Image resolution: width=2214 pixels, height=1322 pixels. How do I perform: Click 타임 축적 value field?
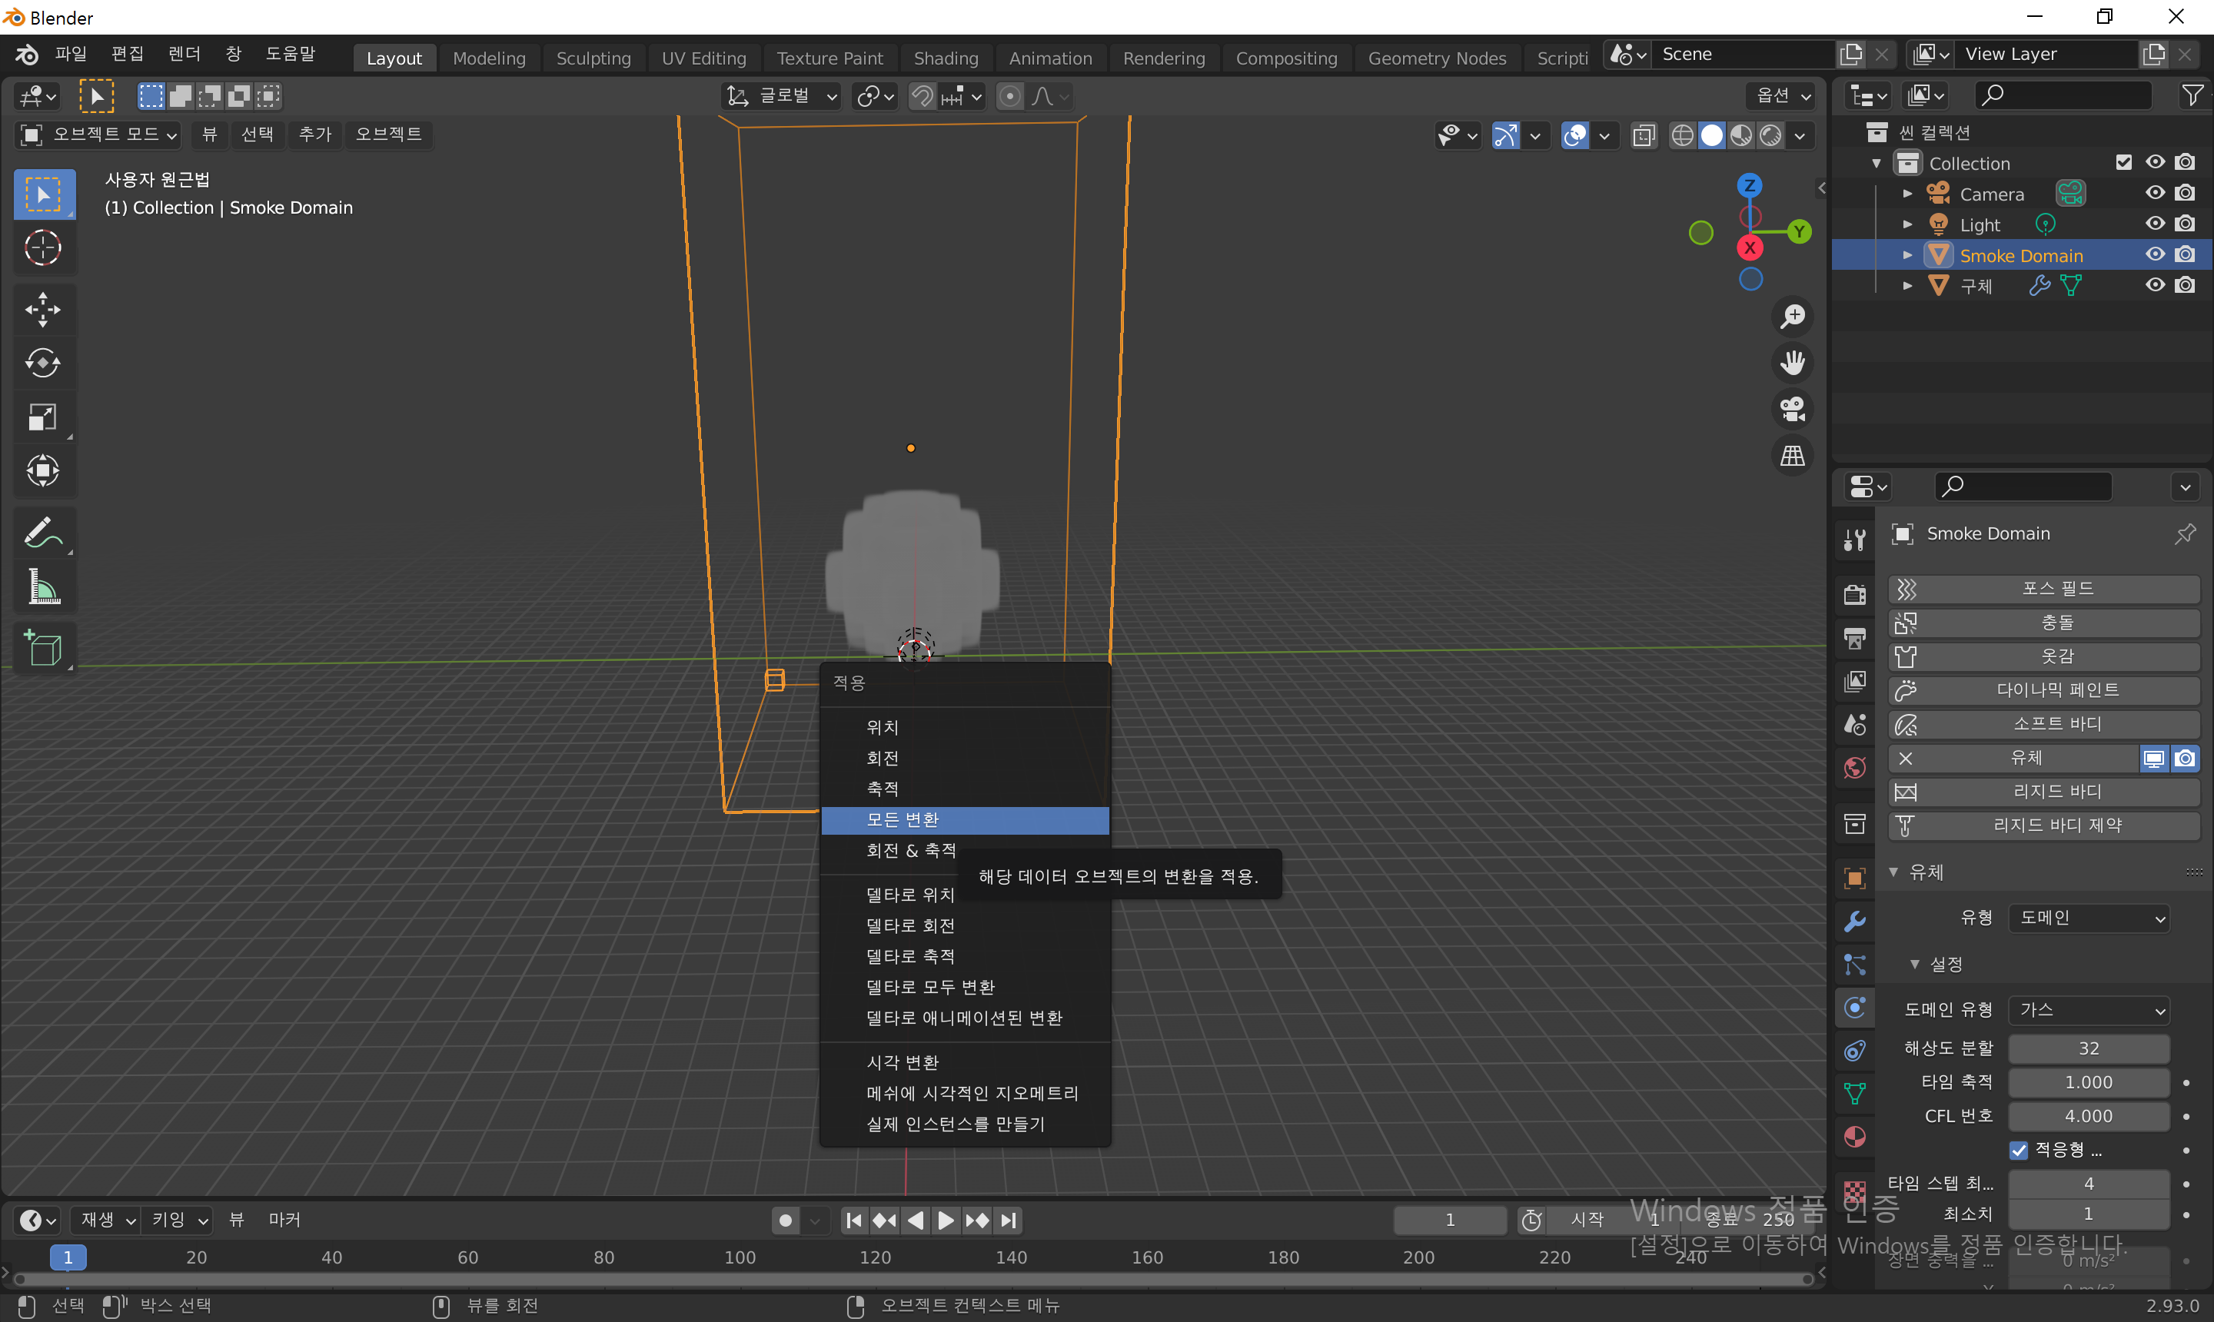click(2089, 1082)
